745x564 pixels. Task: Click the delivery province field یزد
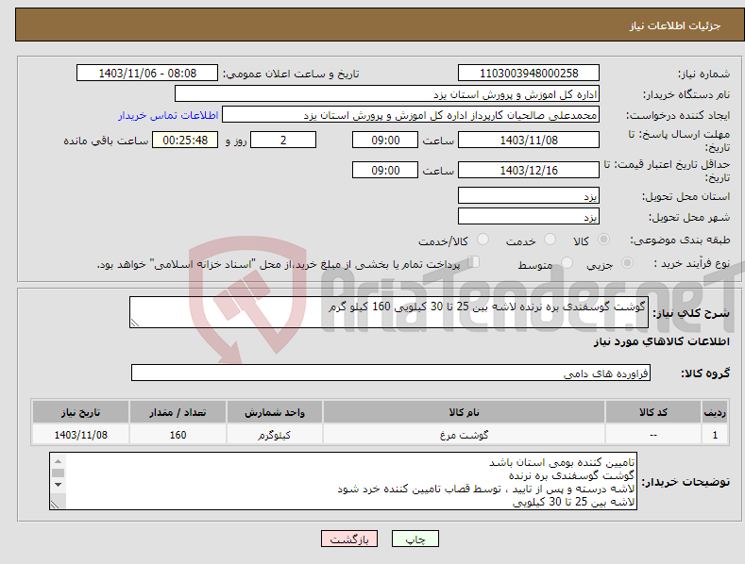[529, 195]
